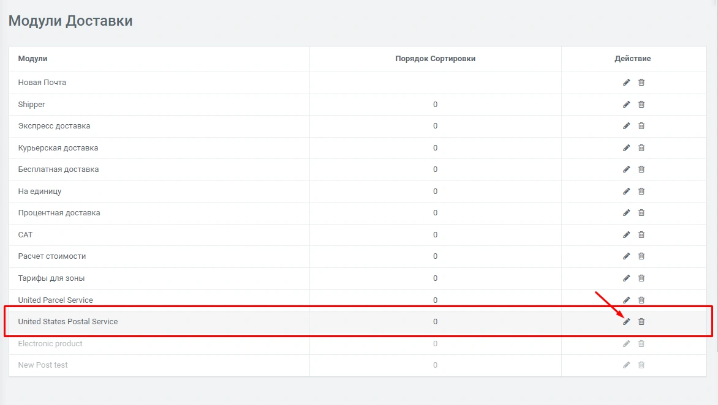Delete the United Parcel Service module
This screenshot has height=405, width=718.
click(x=641, y=300)
